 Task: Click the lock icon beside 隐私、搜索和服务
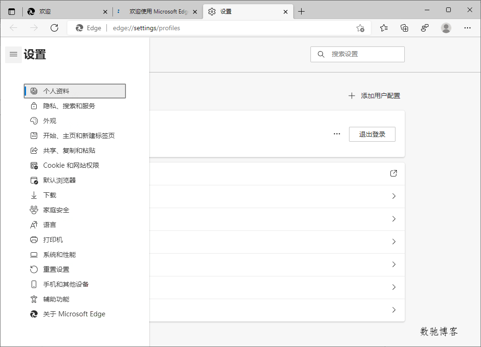pos(34,106)
